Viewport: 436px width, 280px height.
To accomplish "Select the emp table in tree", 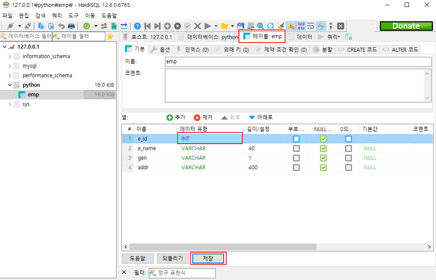I will click(34, 95).
